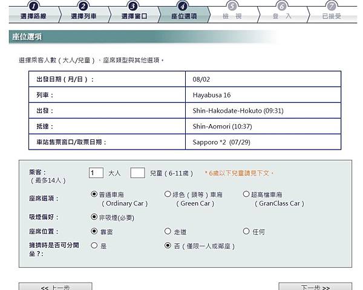The width and height of the screenshot is (363, 290).
Task: Select Green Car (綠色車廂) radio button
Action: pyautogui.click(x=168, y=194)
